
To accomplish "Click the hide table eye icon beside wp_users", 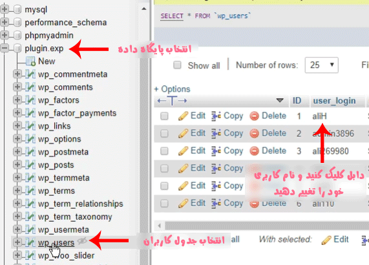I will pyautogui.click(x=82, y=240).
